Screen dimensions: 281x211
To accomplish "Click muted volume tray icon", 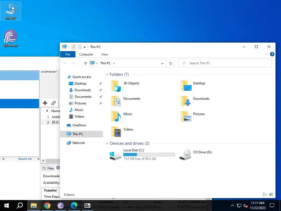I will click(x=245, y=206).
